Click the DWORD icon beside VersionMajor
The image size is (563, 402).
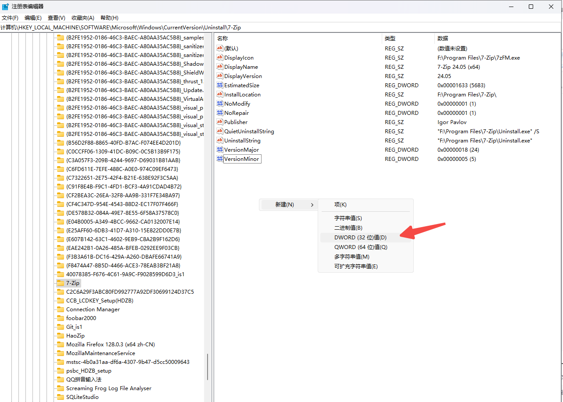(220, 149)
